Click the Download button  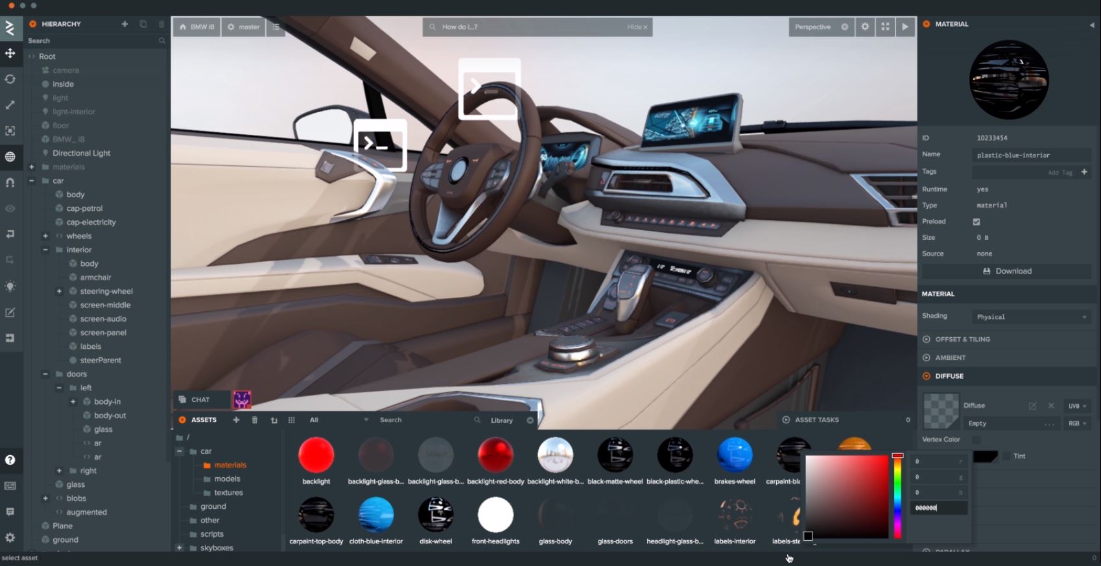point(1006,271)
